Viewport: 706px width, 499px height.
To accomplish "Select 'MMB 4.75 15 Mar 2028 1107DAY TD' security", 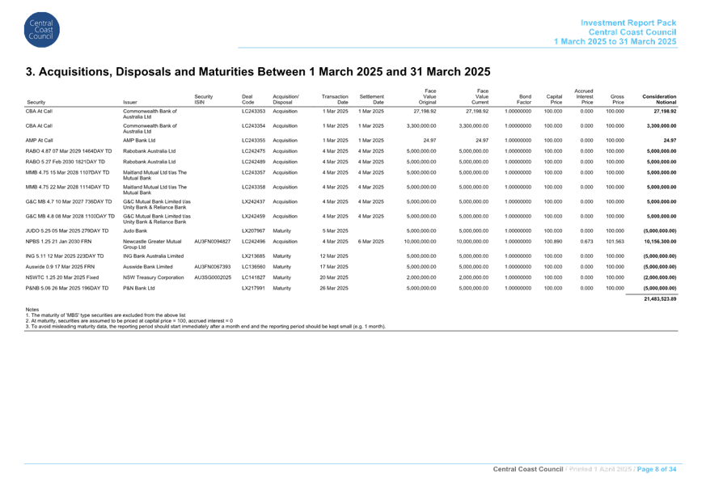I will click(x=68, y=172).
